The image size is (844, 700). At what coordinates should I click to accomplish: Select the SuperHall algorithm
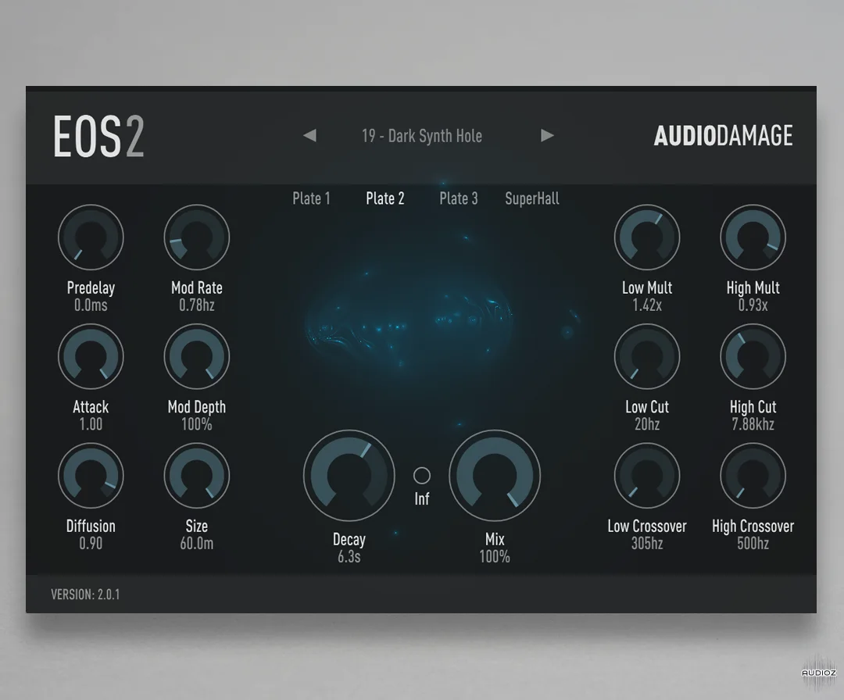[532, 198]
